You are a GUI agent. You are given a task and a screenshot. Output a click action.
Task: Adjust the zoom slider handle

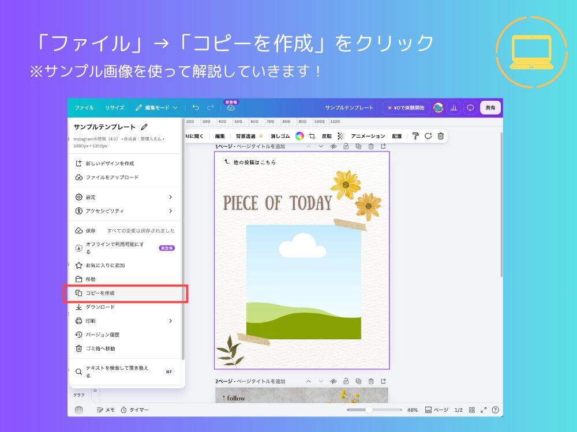point(369,410)
